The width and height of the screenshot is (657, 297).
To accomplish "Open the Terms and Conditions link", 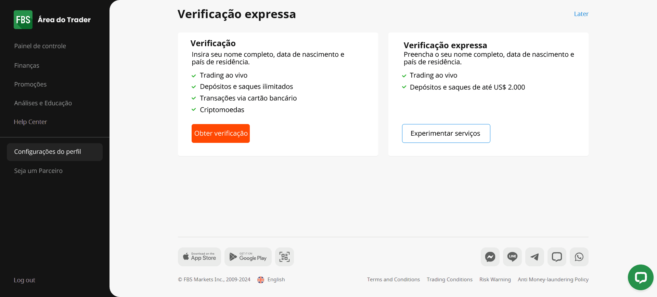I will [393, 279].
